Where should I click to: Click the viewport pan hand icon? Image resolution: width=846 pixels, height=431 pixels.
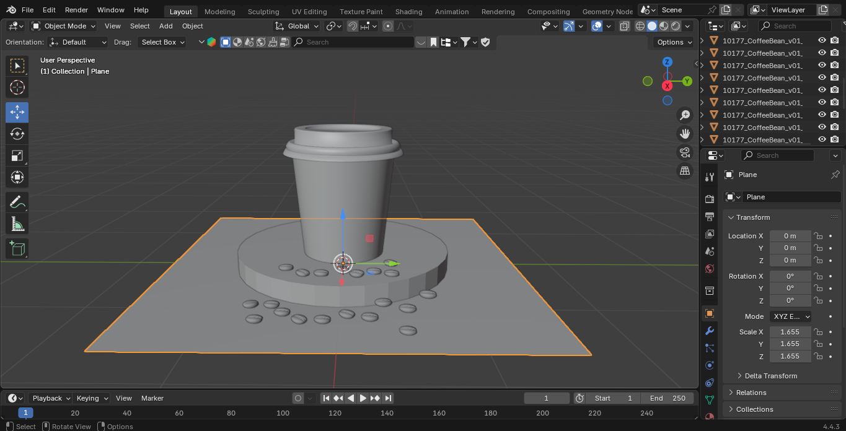685,134
